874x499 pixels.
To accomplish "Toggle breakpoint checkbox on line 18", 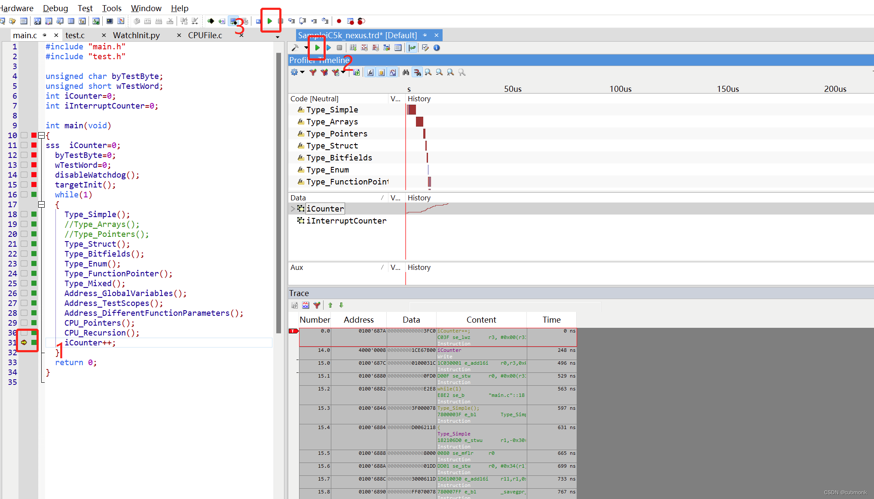I will [x=24, y=214].
